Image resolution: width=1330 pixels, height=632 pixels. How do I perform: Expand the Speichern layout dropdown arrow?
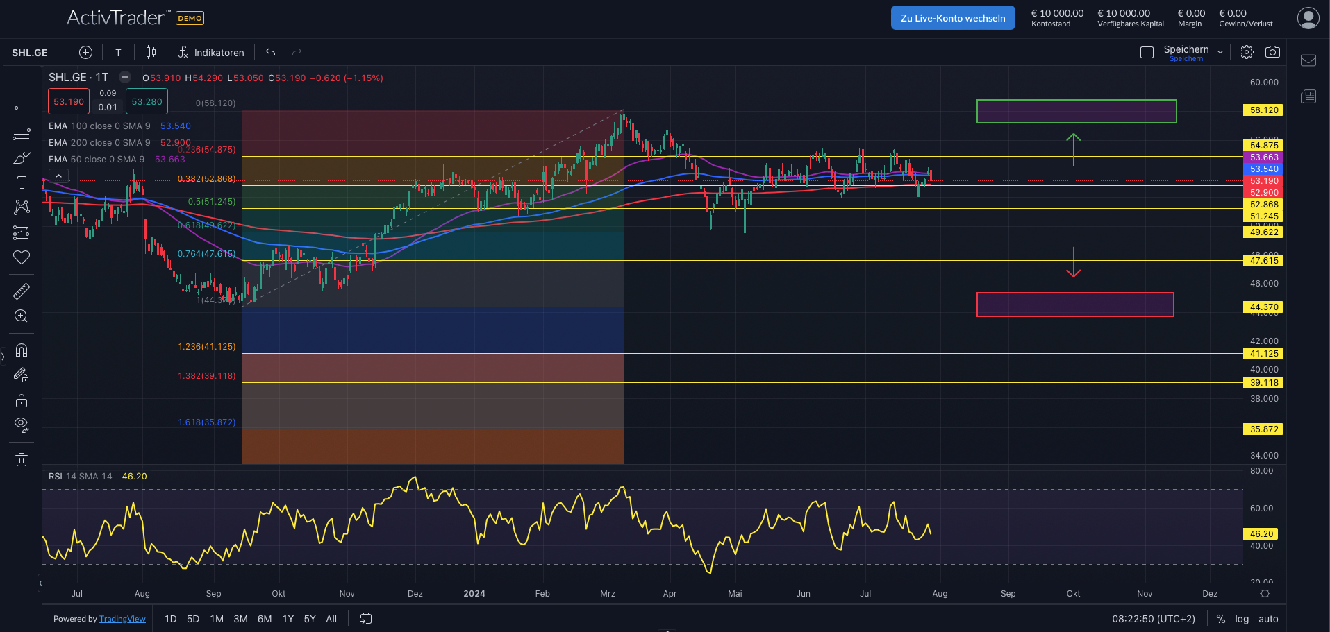[x=1220, y=52]
